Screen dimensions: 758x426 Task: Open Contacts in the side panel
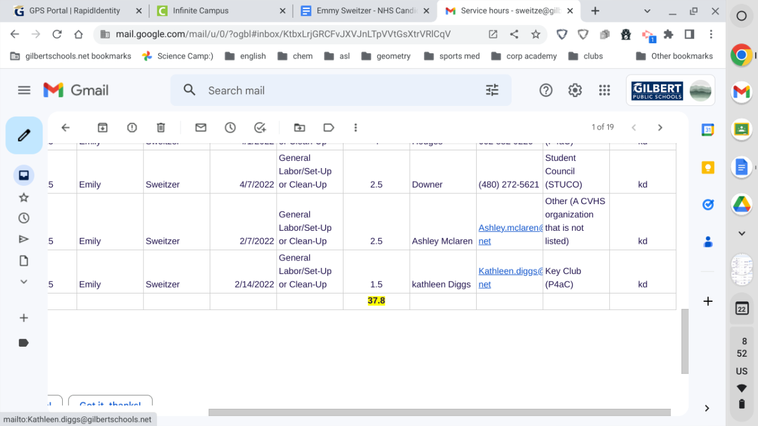click(708, 242)
